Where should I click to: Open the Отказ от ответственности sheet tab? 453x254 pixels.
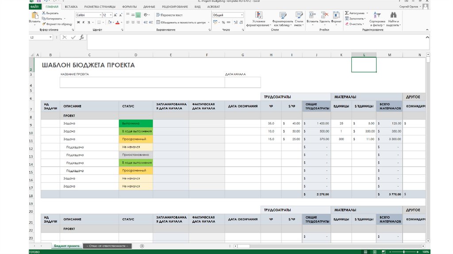pyautogui.click(x=107, y=246)
